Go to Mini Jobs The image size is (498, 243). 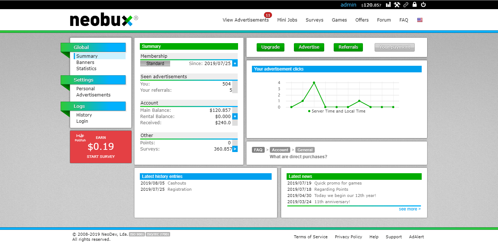coord(287,20)
